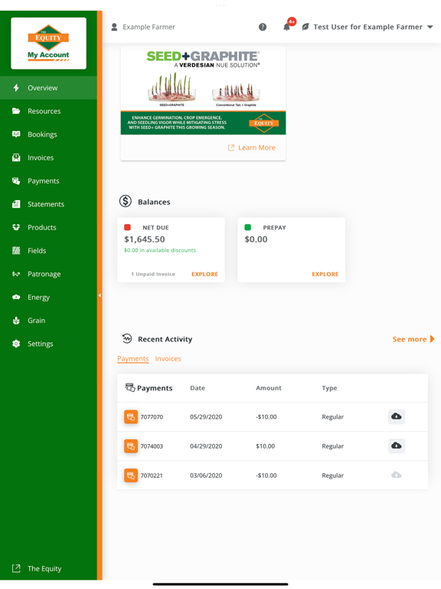This screenshot has height=589, width=441.
Task: Click the Fields icon in sidebar
Action: 16,251
